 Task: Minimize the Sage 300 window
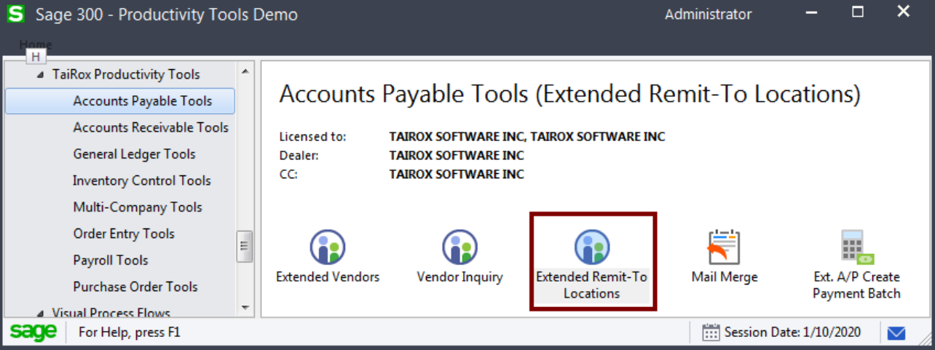813,12
